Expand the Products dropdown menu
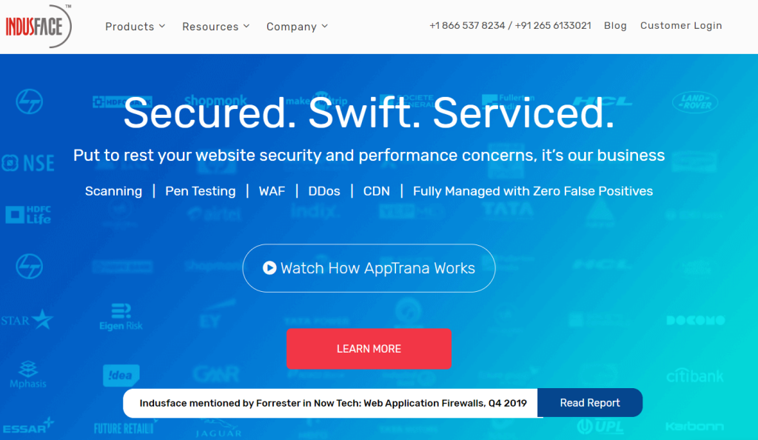The image size is (758, 440). coord(135,27)
